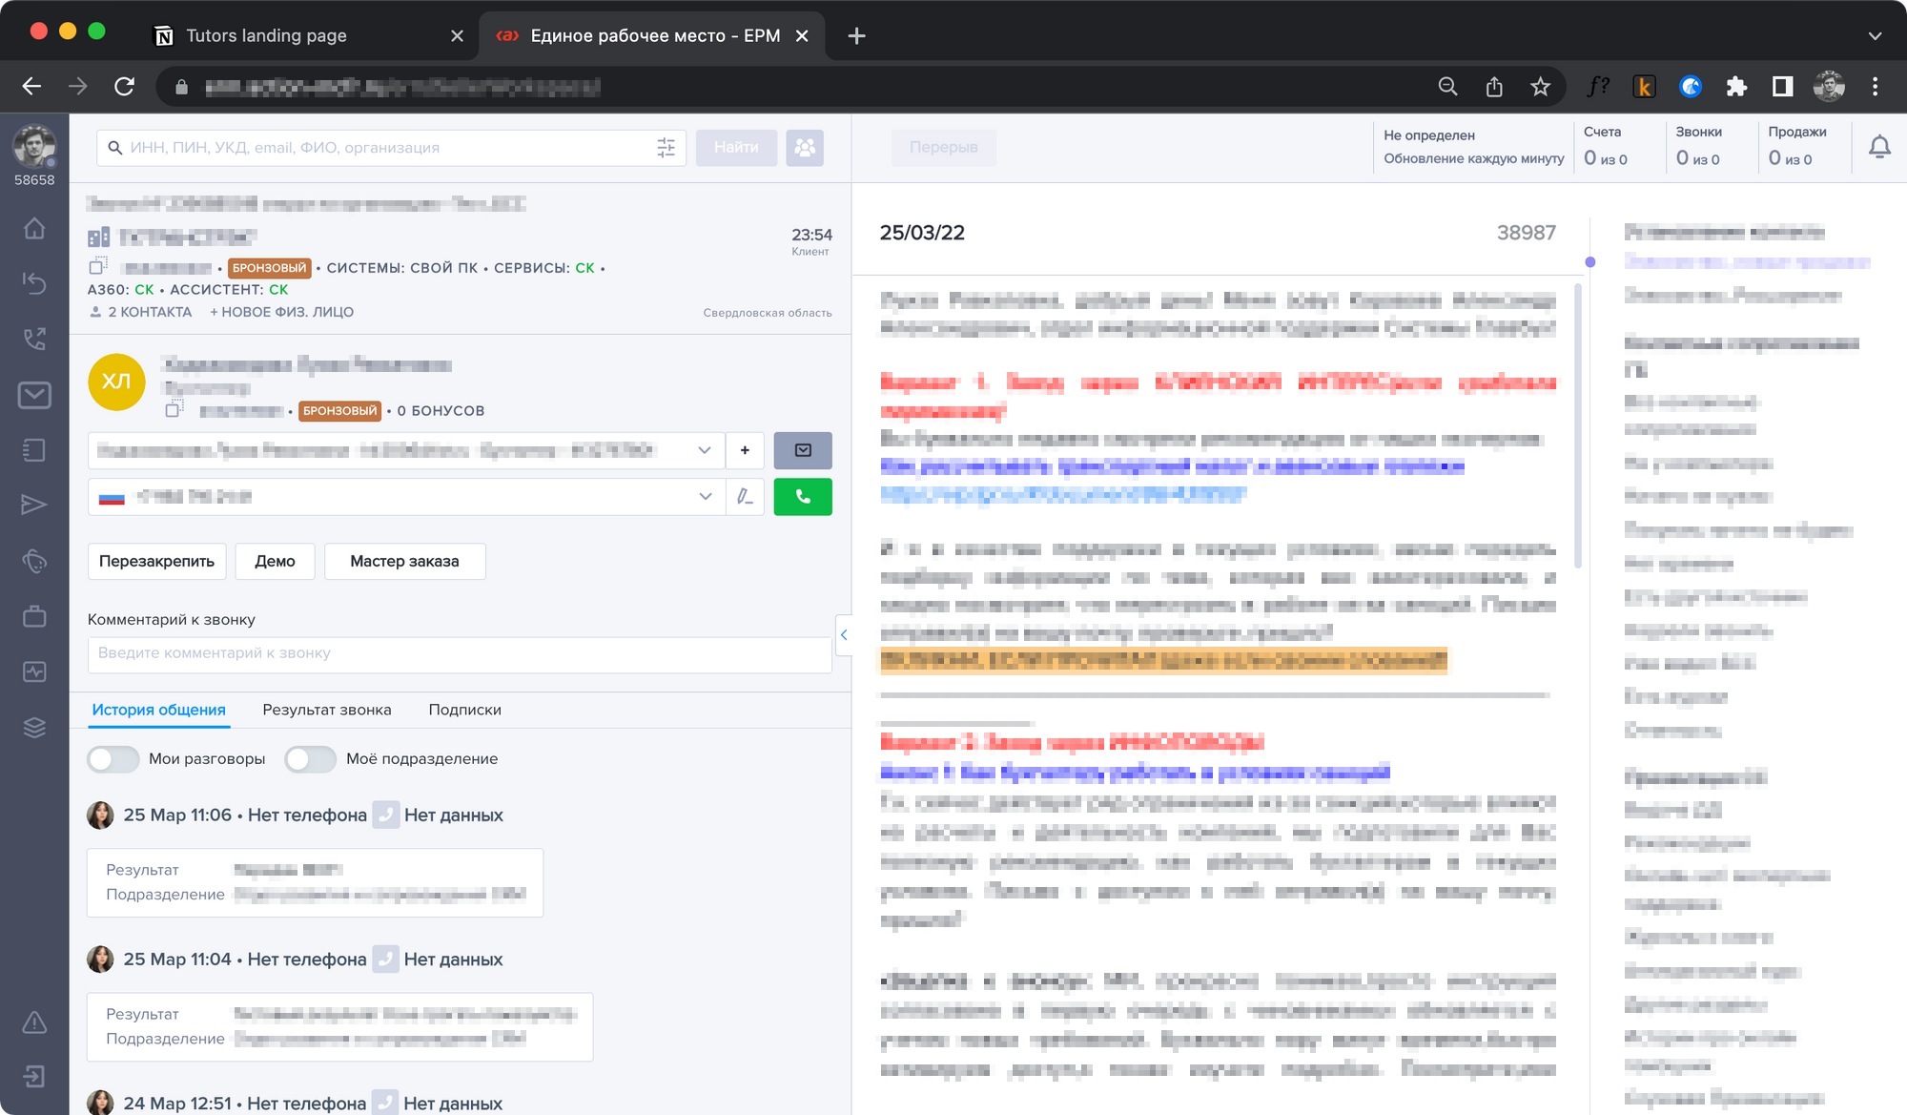Click the 'Демо' button
The image size is (1907, 1115).
pos(275,561)
